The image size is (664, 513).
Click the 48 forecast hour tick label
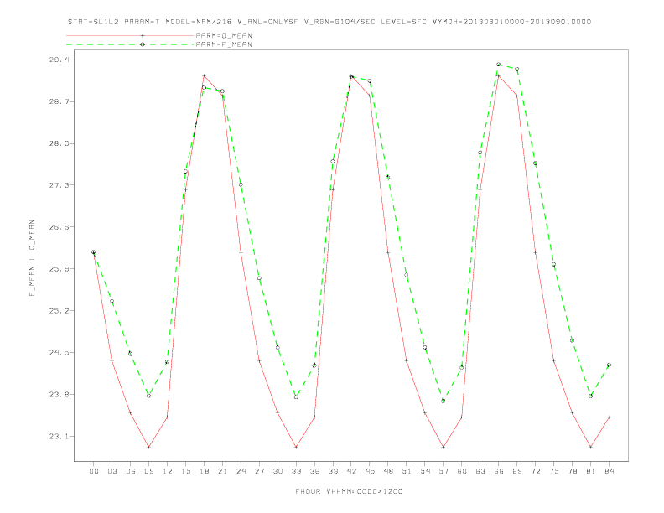click(388, 471)
